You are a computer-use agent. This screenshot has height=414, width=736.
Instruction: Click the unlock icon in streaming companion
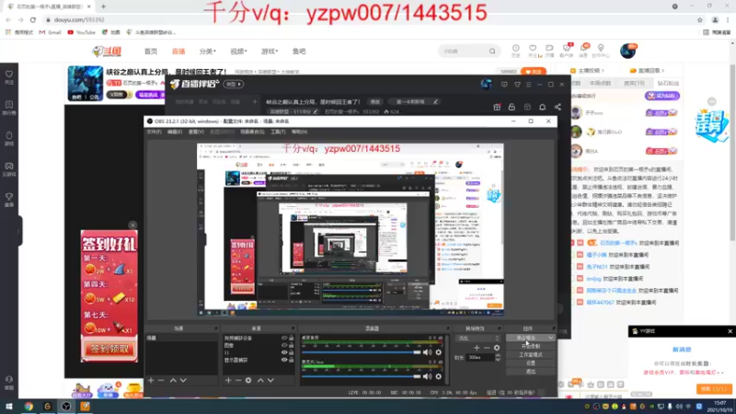pos(512,107)
